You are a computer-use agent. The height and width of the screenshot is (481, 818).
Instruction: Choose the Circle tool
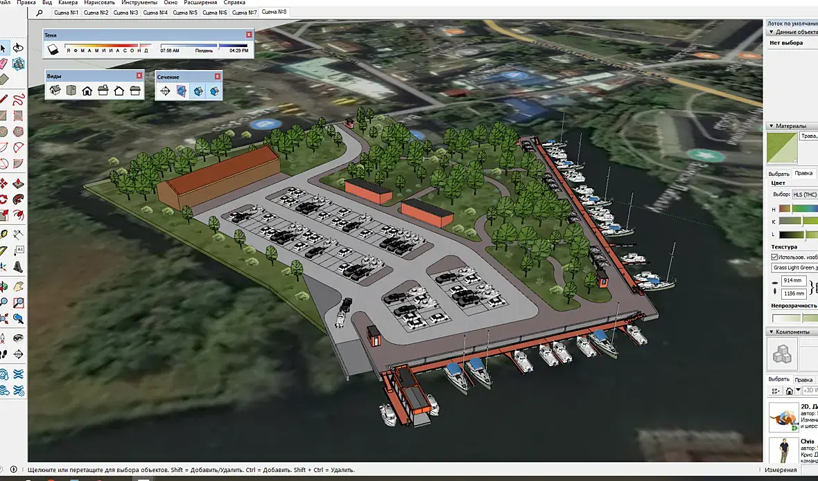(3, 131)
